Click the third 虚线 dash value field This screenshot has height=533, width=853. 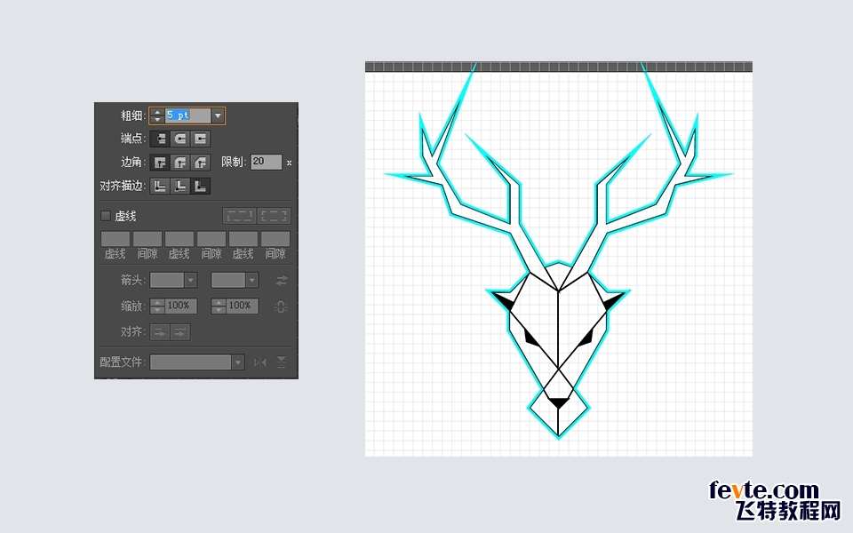pos(243,239)
